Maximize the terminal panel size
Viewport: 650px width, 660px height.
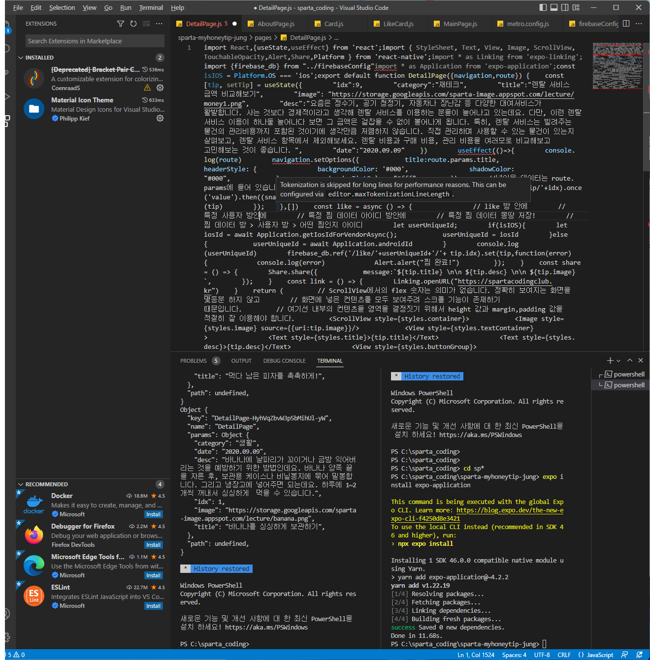coord(630,361)
